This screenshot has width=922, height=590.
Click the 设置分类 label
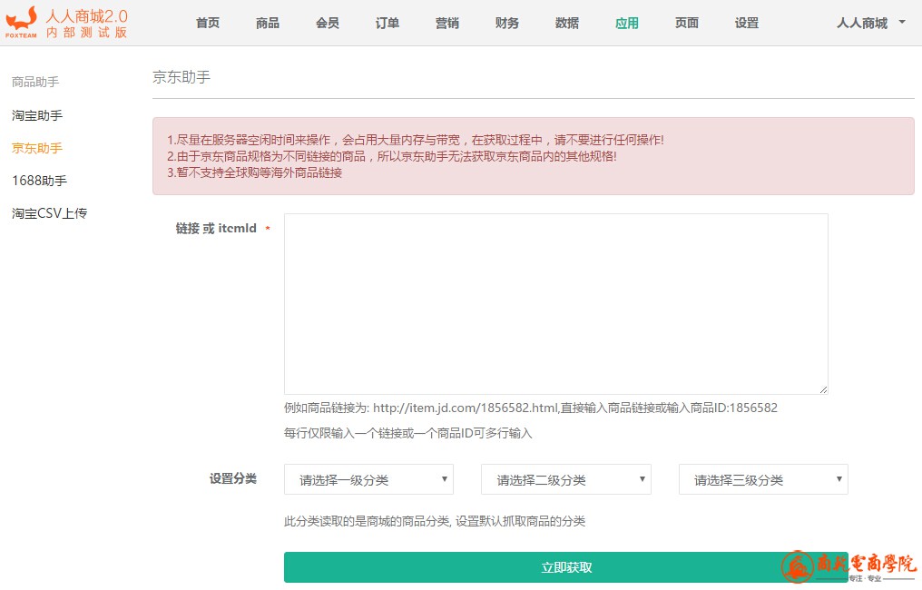point(233,479)
